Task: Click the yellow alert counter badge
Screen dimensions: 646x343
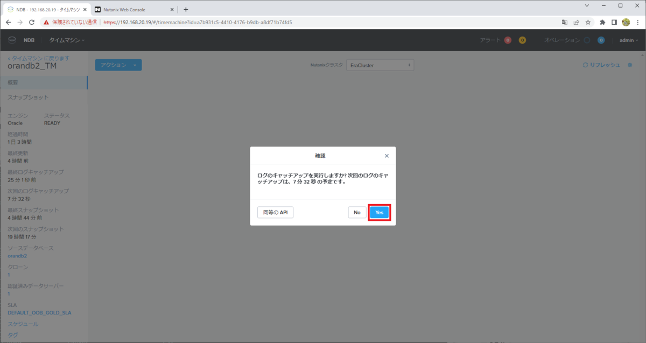Action: [522, 40]
